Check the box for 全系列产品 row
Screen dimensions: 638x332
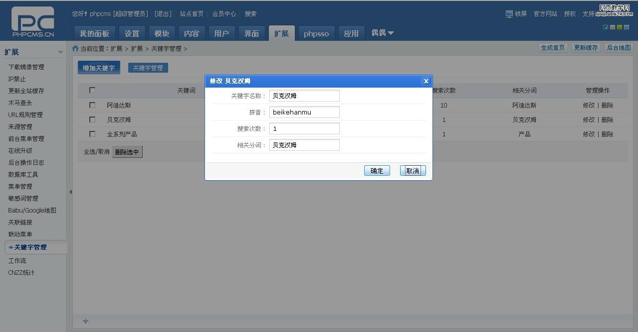[x=92, y=134]
